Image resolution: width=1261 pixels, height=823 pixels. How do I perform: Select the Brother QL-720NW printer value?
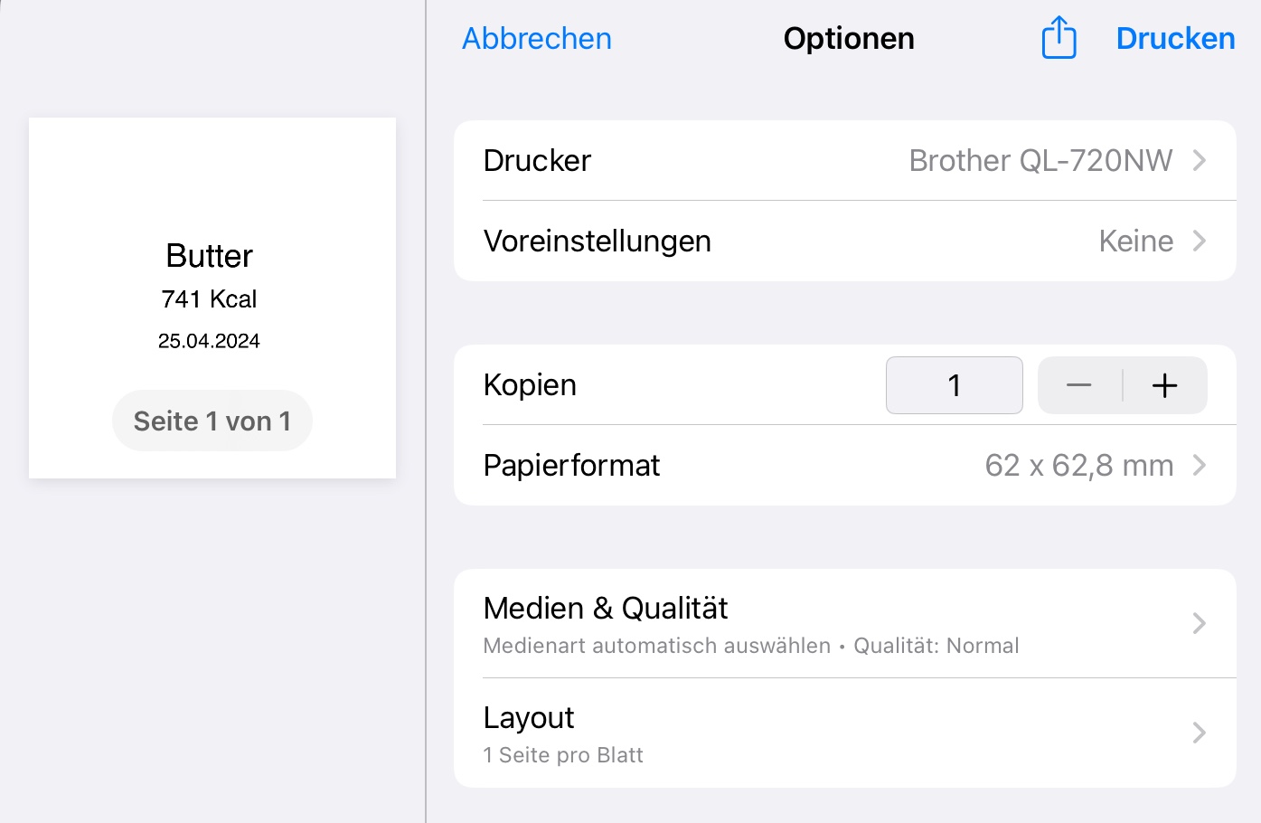tap(1040, 161)
